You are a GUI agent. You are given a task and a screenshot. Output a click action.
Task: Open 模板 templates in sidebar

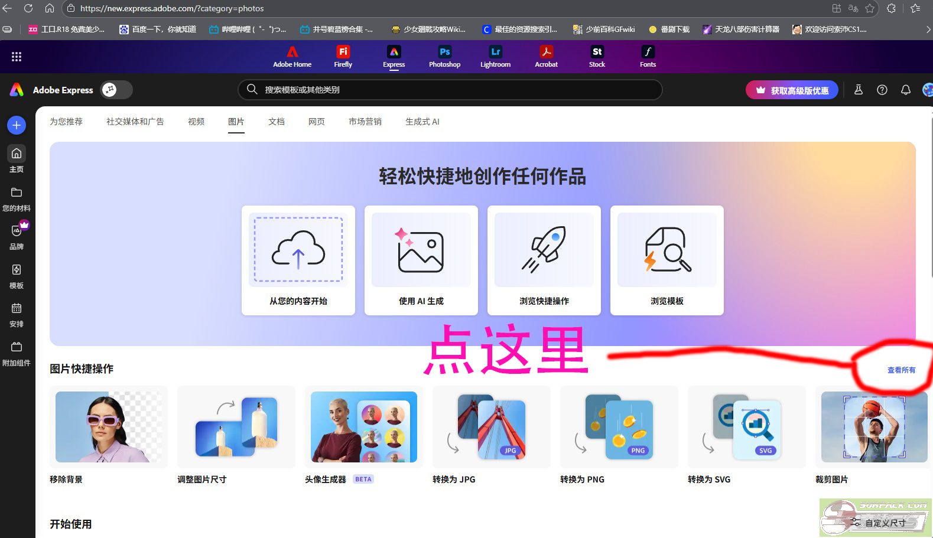tap(17, 276)
